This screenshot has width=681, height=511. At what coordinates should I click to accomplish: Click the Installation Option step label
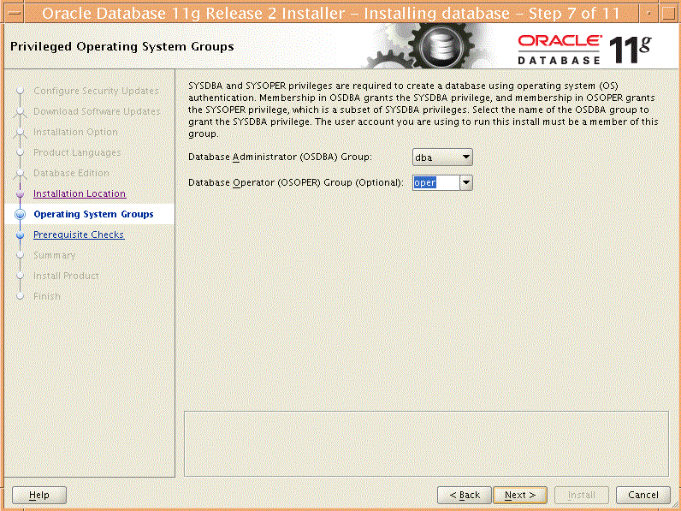pyautogui.click(x=75, y=132)
